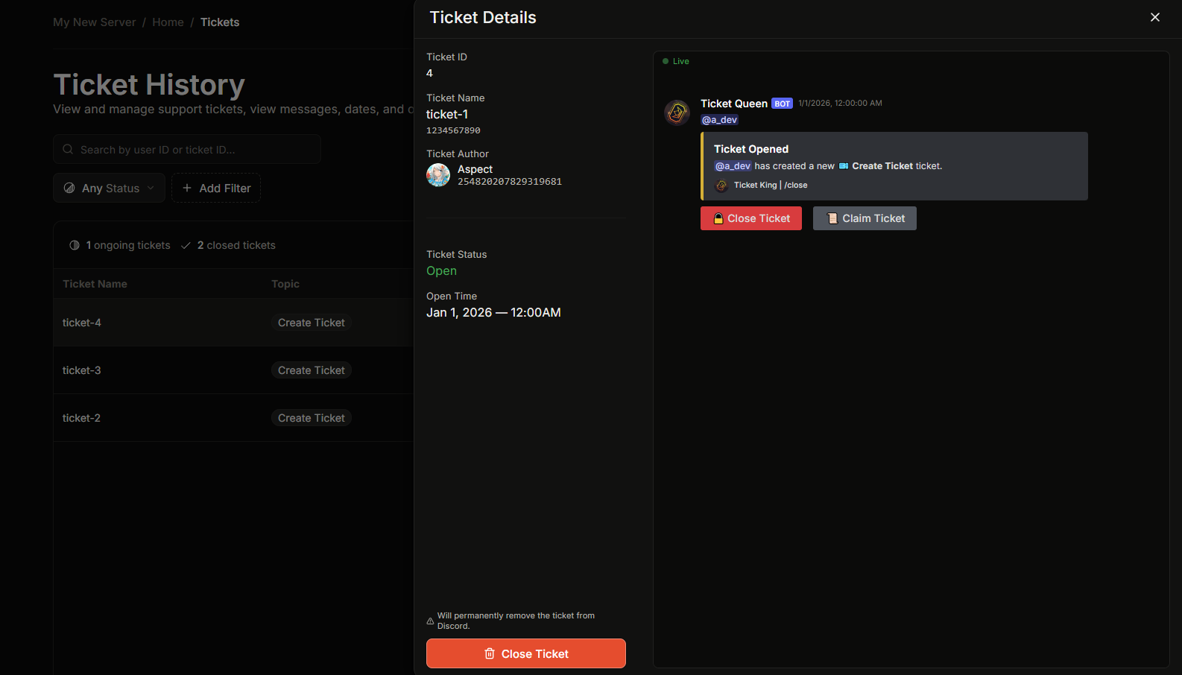Click the Any Status circle icon

(69, 188)
